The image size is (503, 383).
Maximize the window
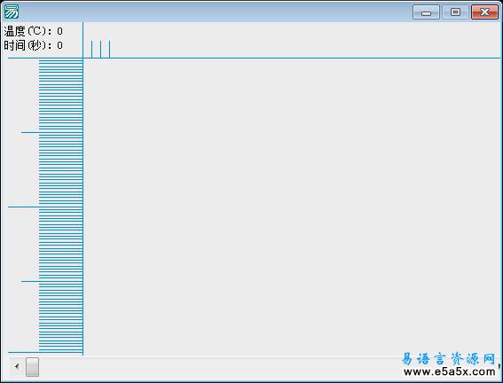[455, 12]
